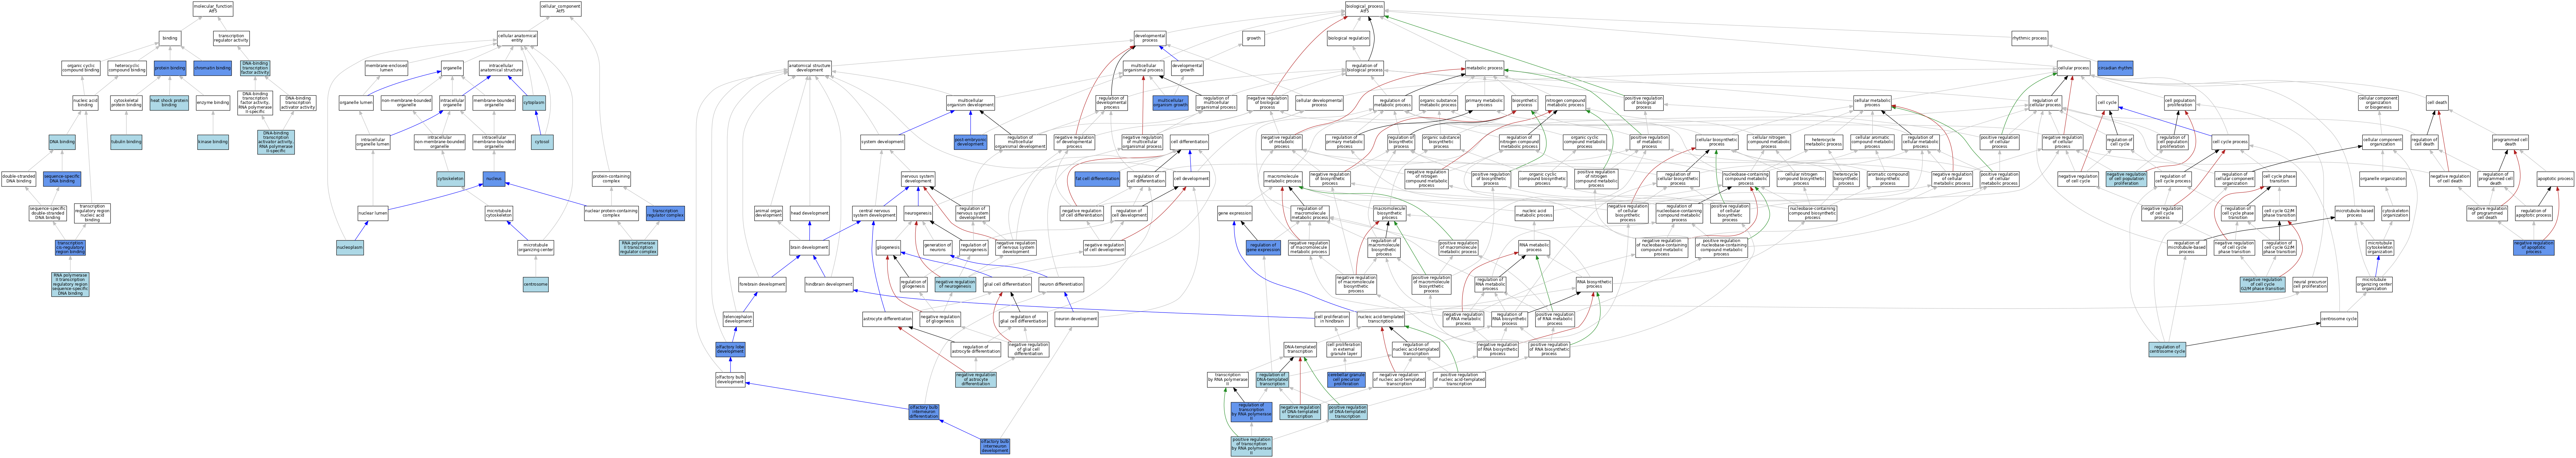Click 'nucleic acid-templated transcription' node
The image size is (2576, 458).
point(1380,319)
